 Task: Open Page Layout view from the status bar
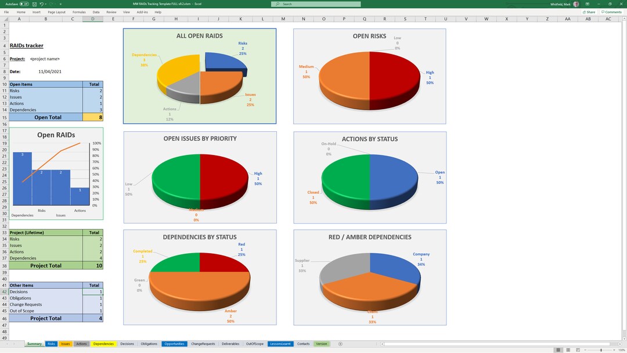568,350
